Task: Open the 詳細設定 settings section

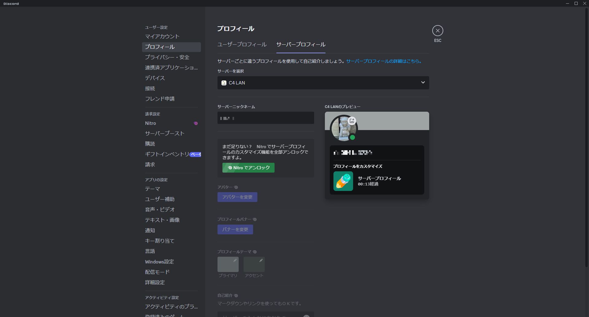Action: pos(155,282)
